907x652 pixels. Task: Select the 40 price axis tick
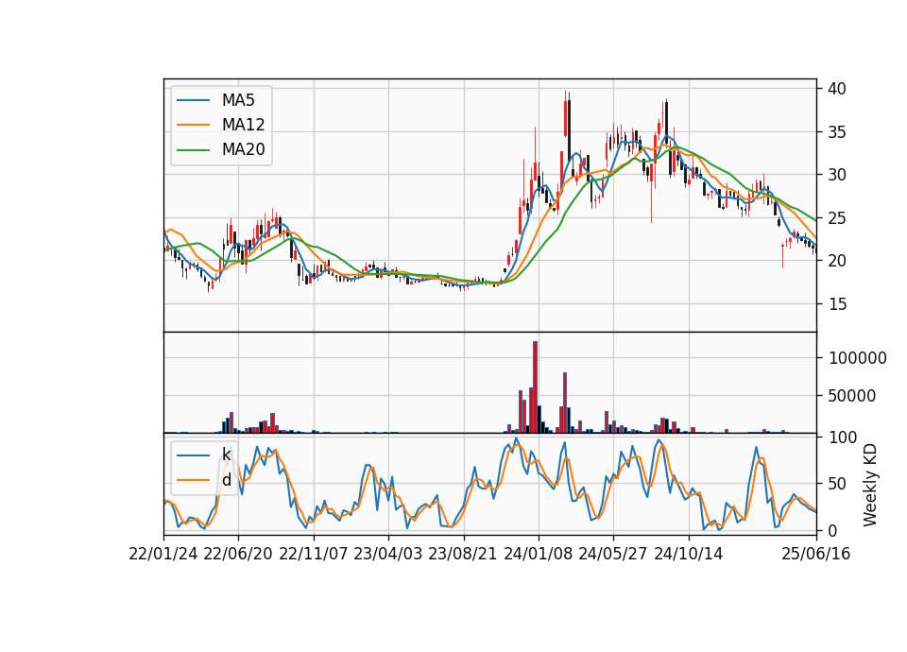pyautogui.click(x=837, y=89)
